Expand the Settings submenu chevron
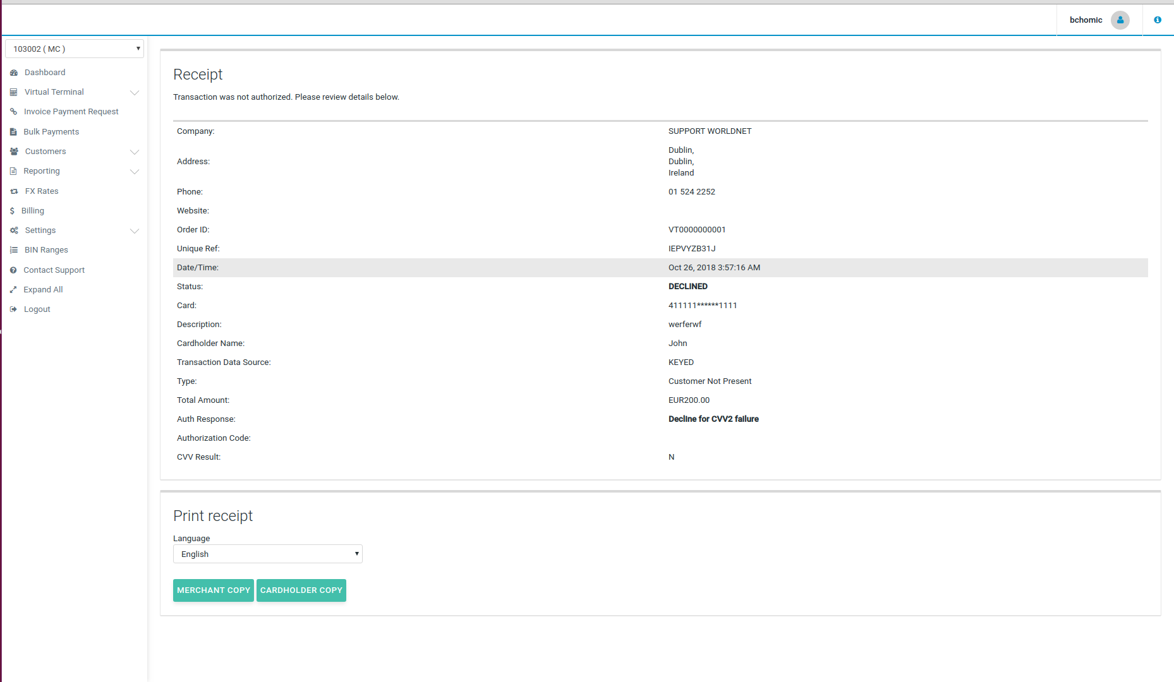 pos(135,230)
